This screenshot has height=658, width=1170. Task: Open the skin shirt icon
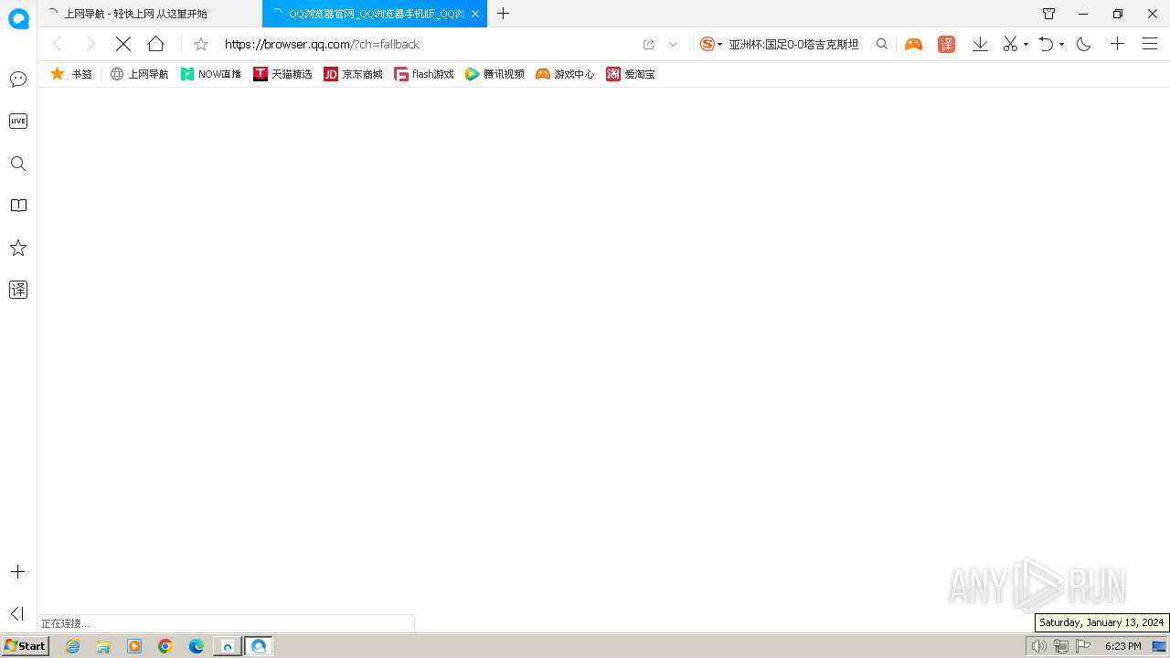coord(1048,14)
